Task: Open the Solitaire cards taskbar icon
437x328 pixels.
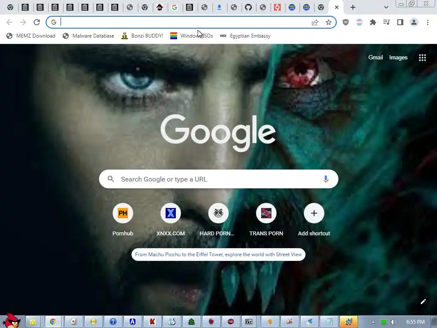Action: 73,322
